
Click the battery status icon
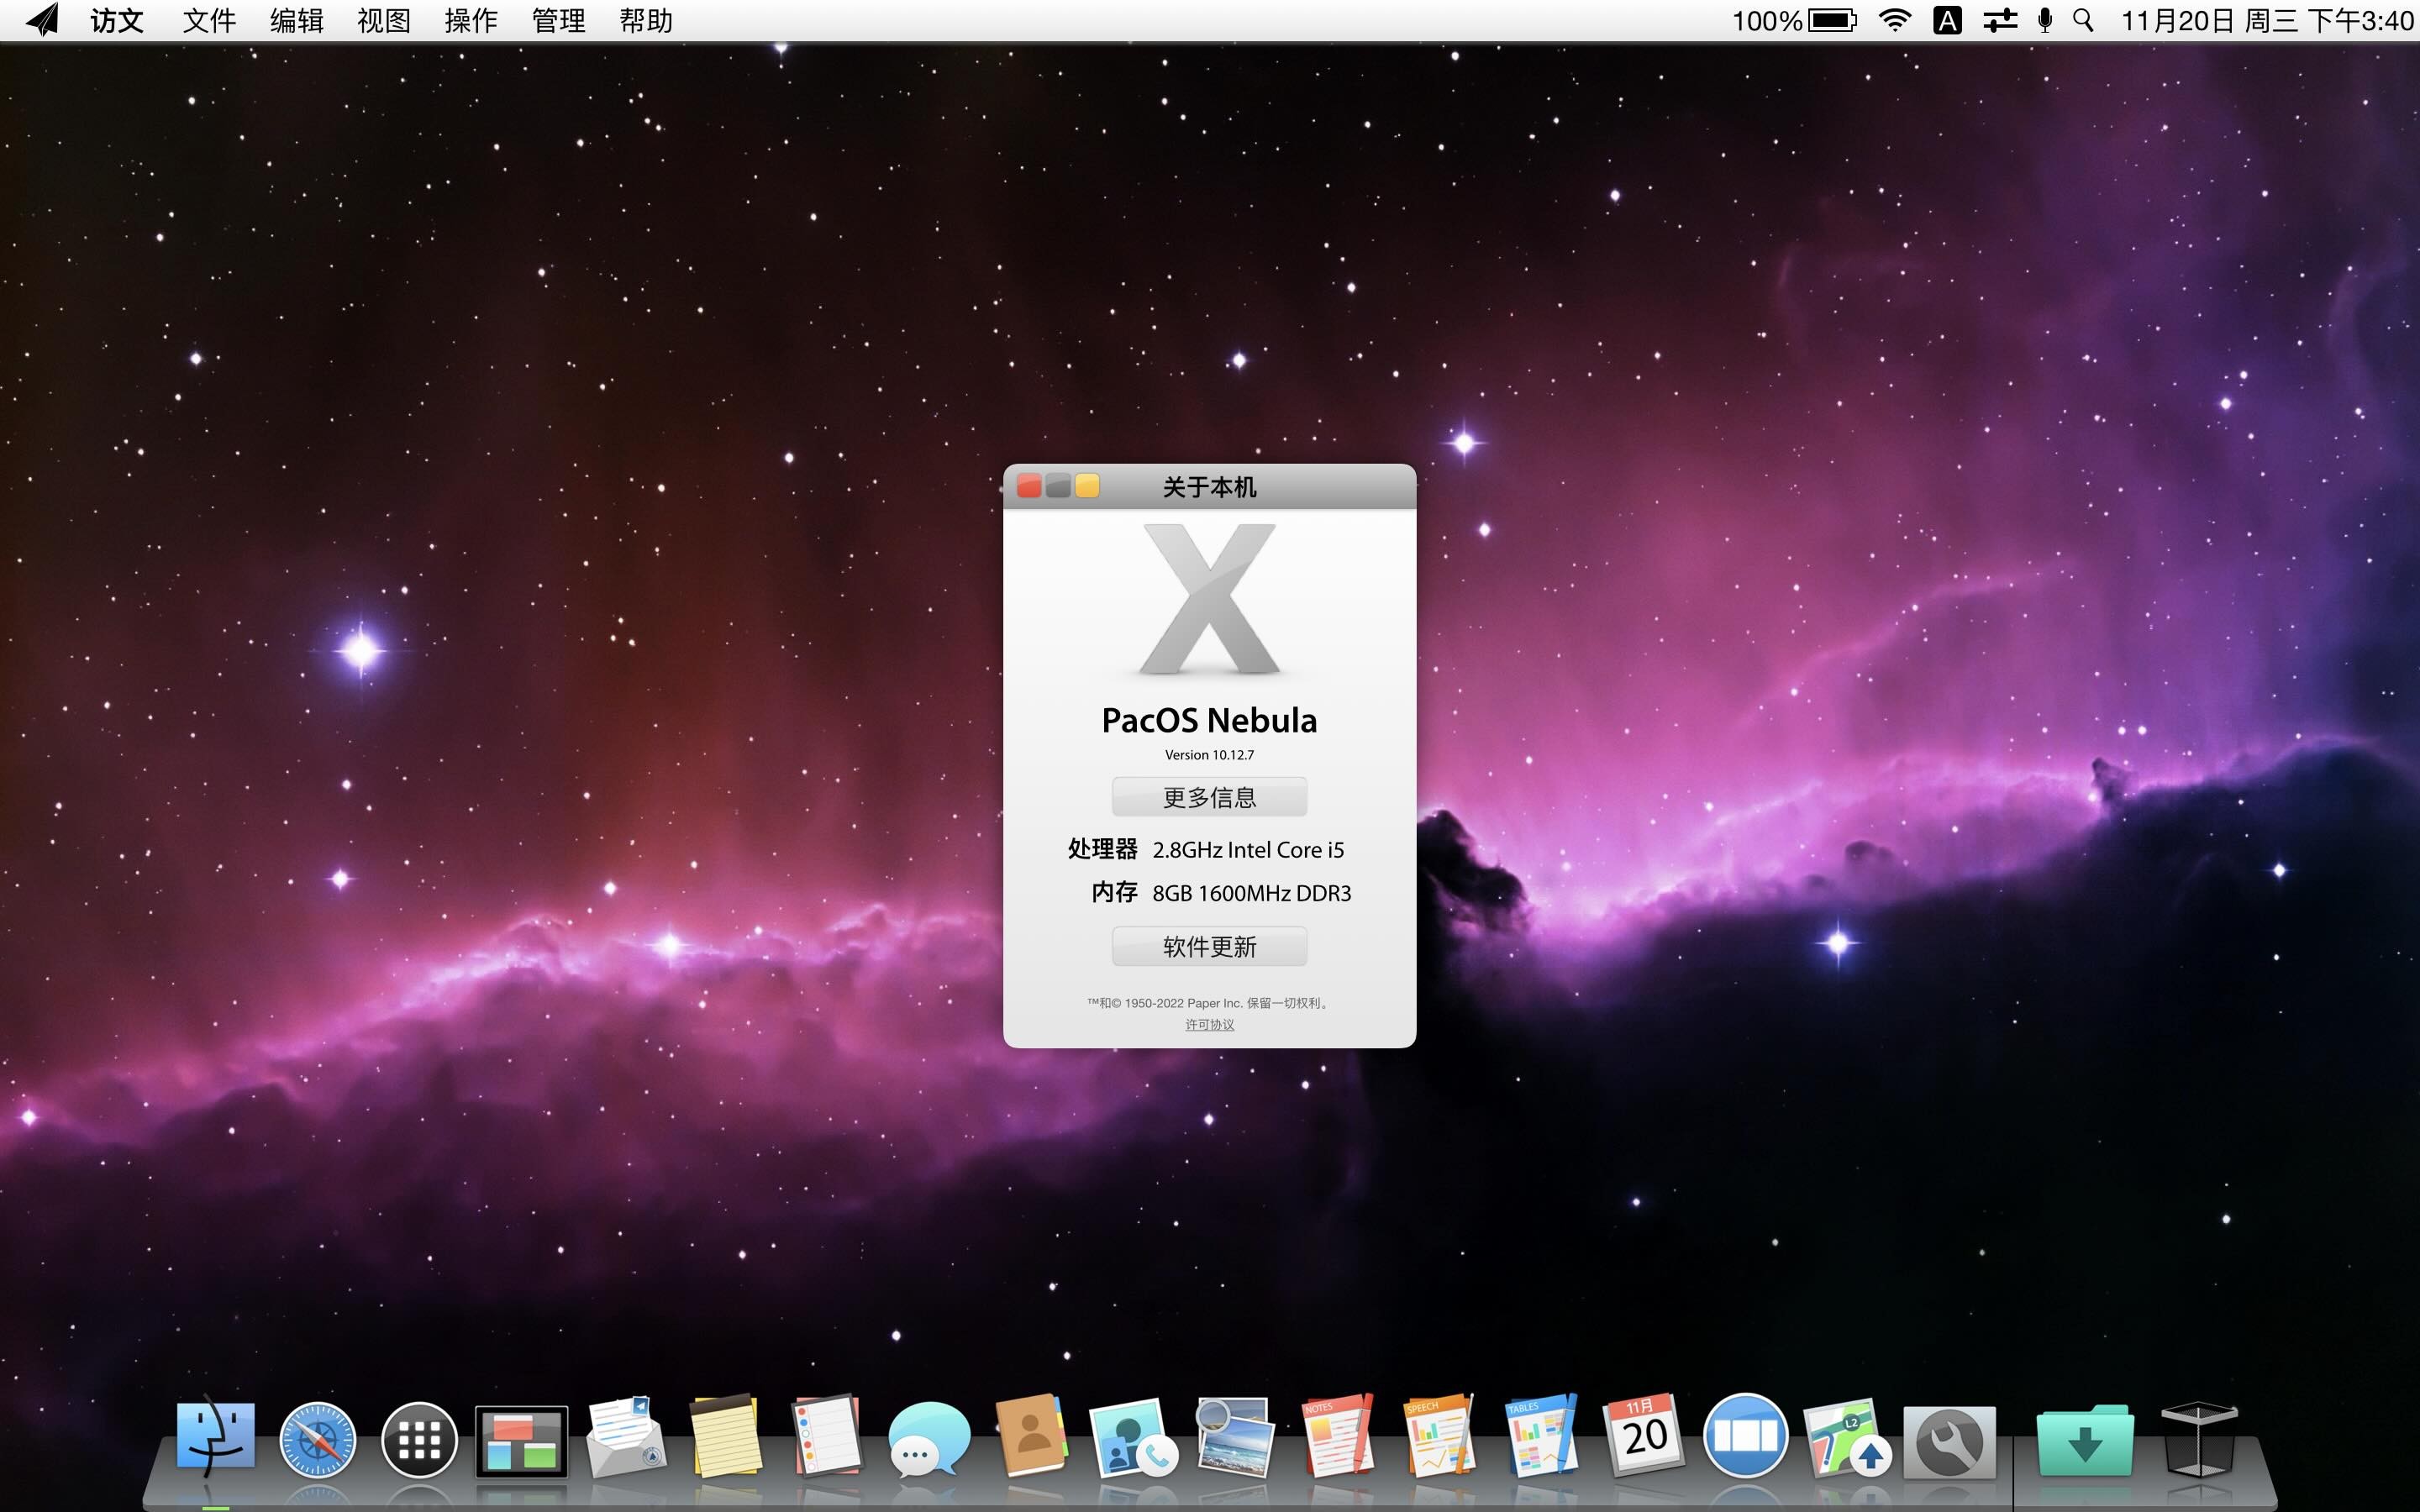tap(1832, 20)
